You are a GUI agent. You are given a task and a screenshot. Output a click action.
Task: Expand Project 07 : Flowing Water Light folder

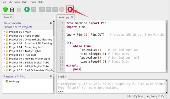tap(4, 59)
